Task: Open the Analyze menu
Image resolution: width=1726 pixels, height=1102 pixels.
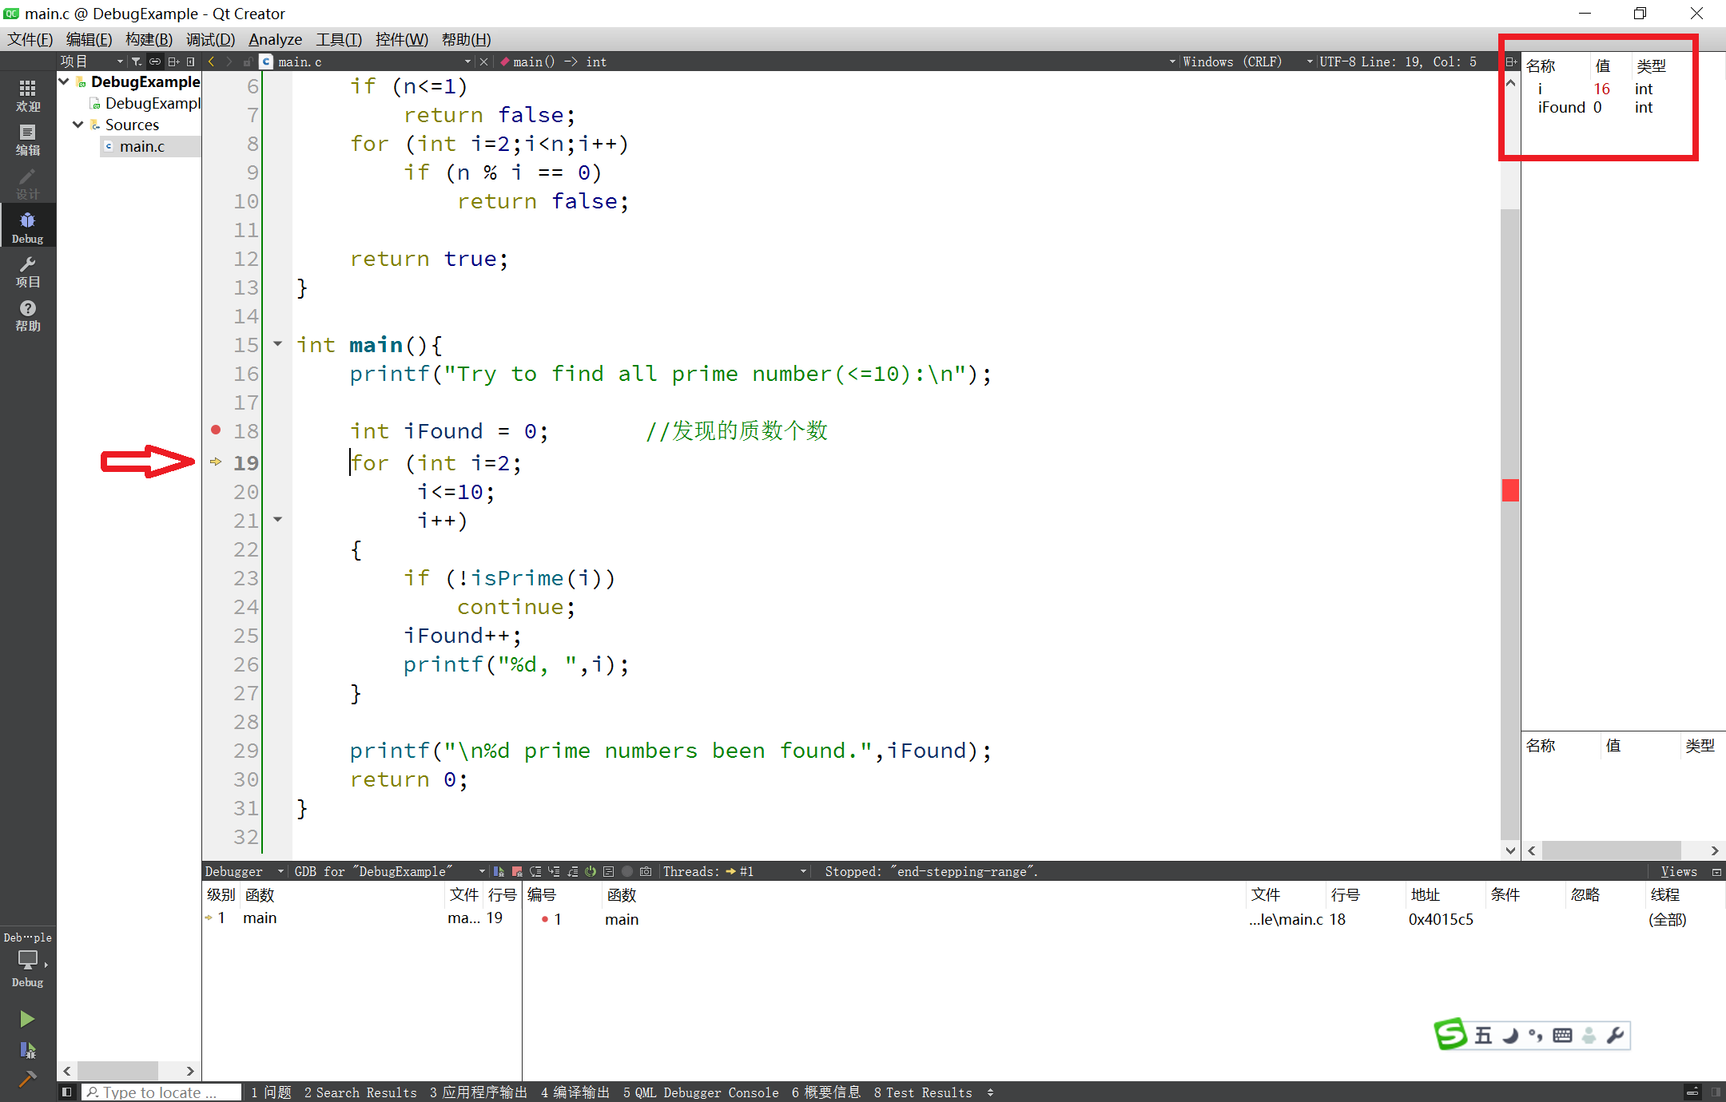Action: [x=275, y=39]
